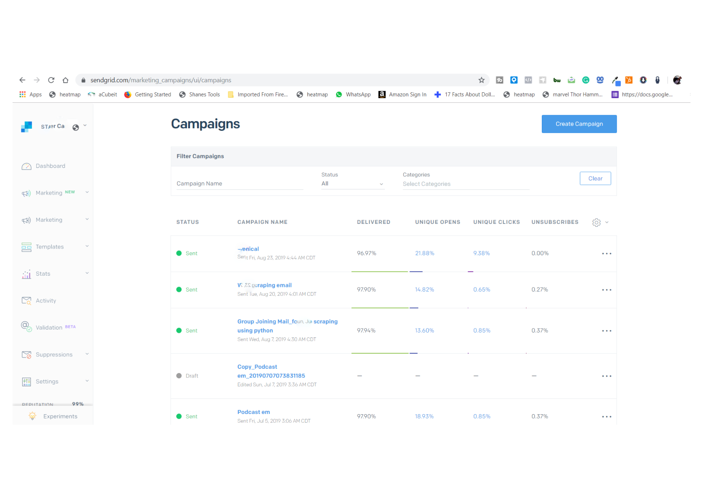Open the options menu for Copy_Podcast draft
This screenshot has width=703, height=497.
click(607, 376)
